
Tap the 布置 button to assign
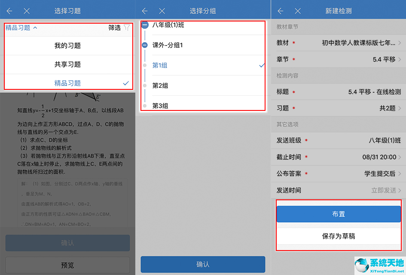[x=338, y=214]
